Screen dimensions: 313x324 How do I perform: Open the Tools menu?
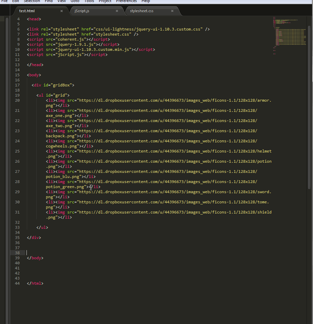(x=89, y=1)
